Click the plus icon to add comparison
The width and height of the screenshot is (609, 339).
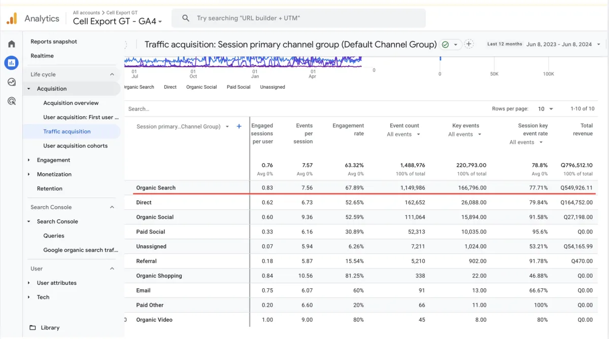tap(469, 44)
